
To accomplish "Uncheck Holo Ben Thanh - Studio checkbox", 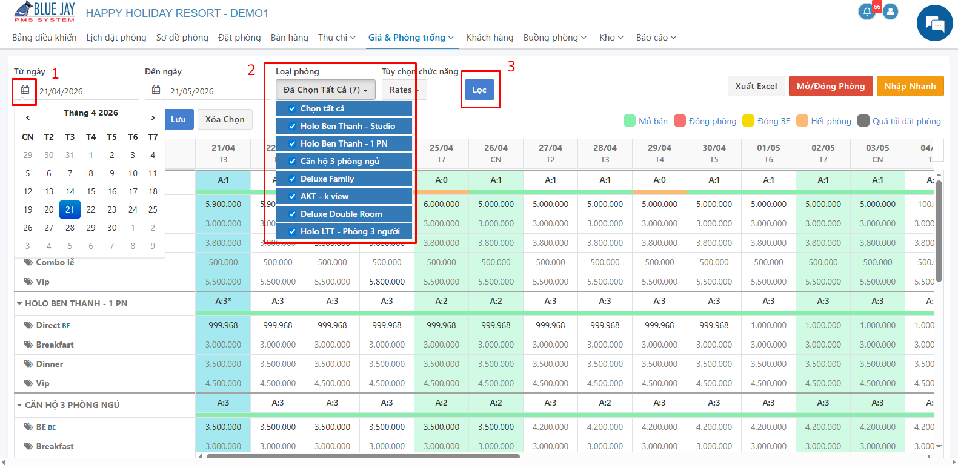I will point(293,126).
